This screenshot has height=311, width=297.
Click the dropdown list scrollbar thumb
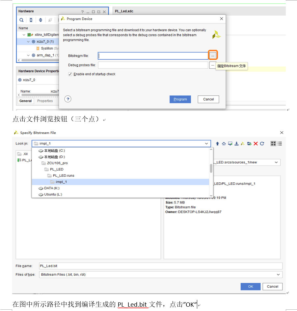[x=211, y=169]
